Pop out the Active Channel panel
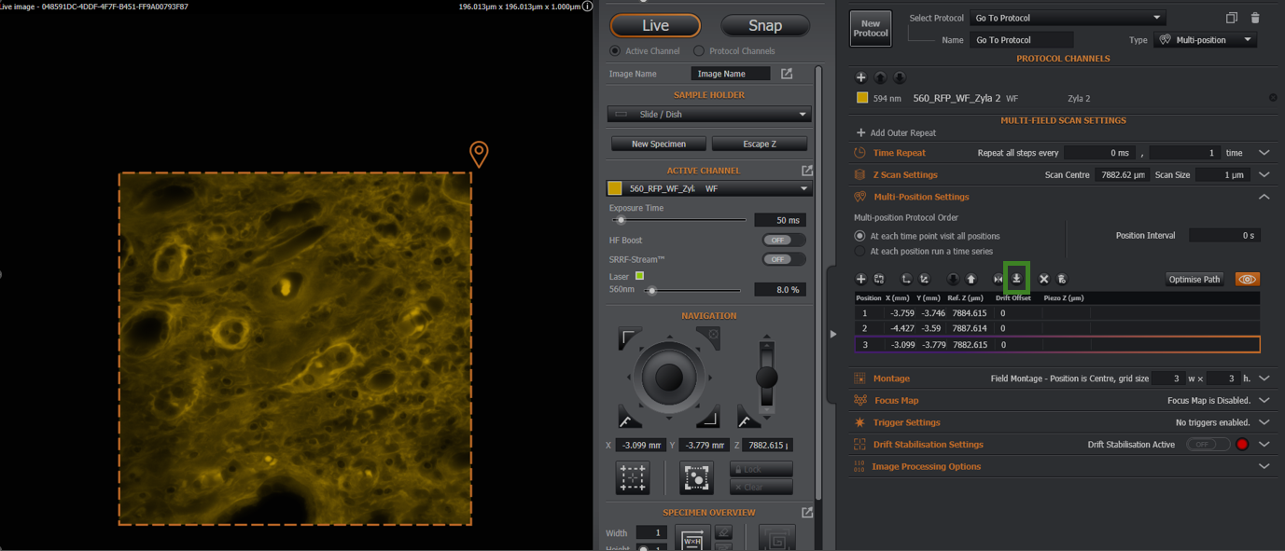The width and height of the screenshot is (1285, 551). click(x=807, y=171)
